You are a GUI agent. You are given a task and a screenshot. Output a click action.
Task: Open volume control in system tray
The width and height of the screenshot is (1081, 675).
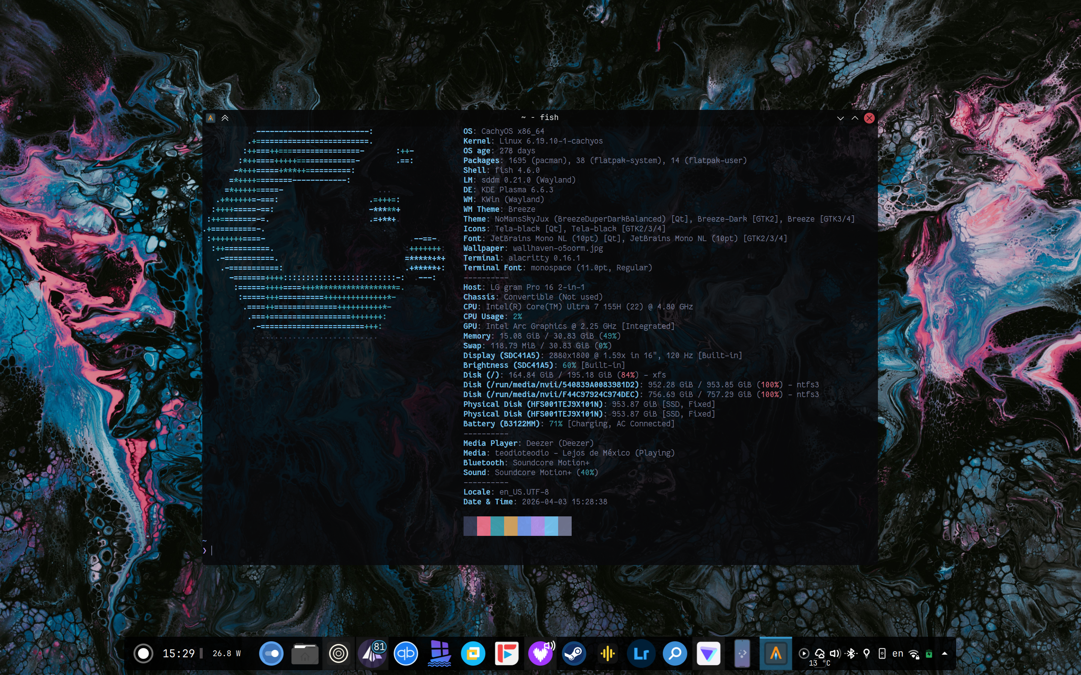pyautogui.click(x=835, y=654)
